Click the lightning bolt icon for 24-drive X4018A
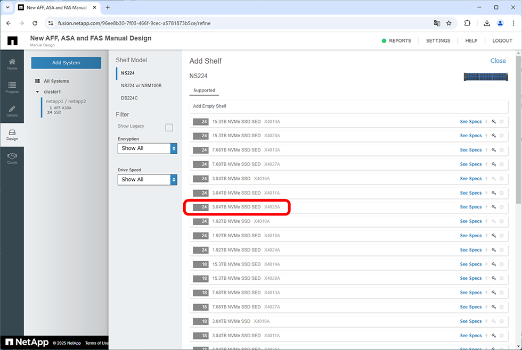Viewport: 522px width, 350px height. 486,221
